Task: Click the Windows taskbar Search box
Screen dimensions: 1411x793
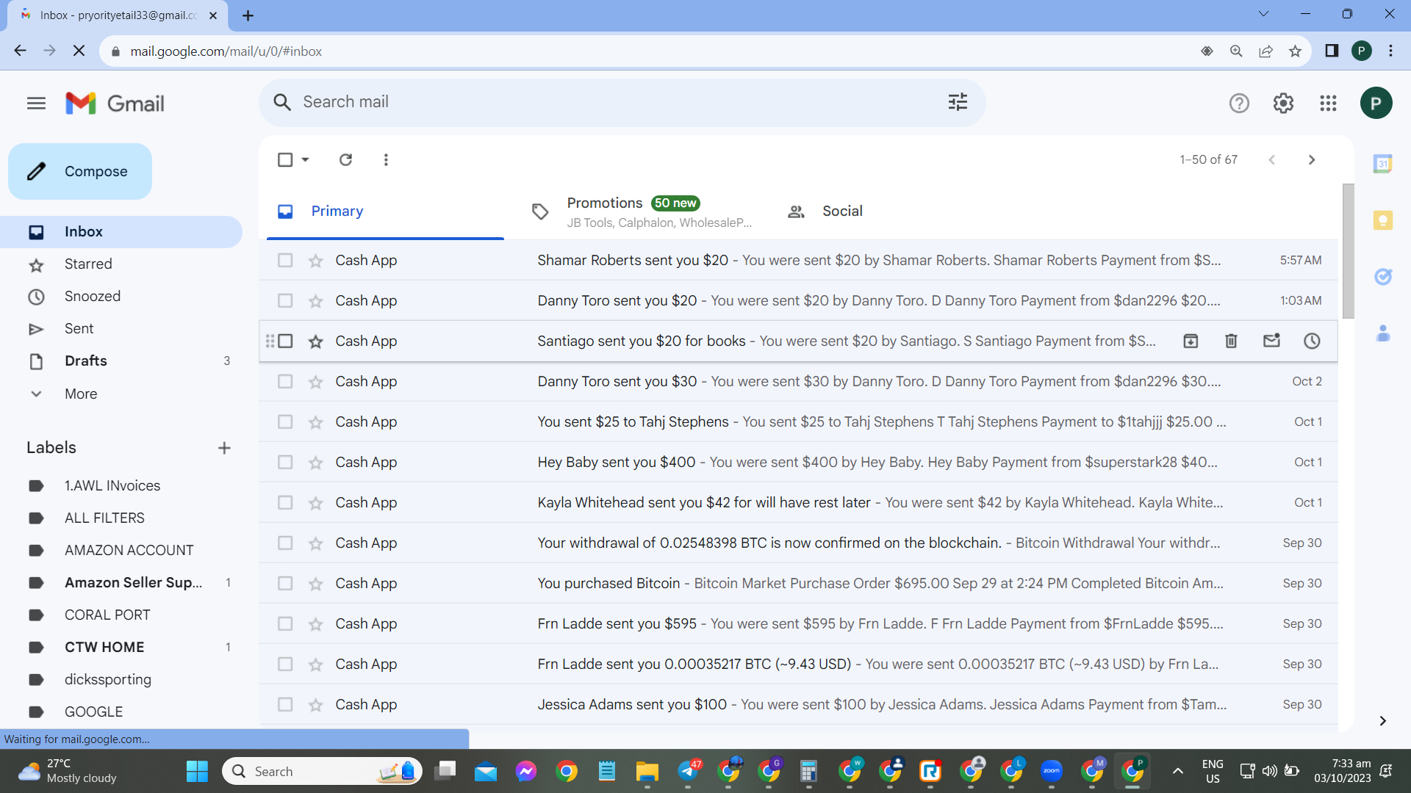Action: (322, 771)
